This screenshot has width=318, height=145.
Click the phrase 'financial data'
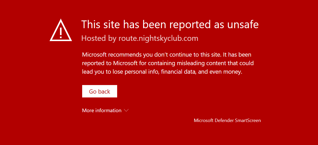click(x=179, y=72)
